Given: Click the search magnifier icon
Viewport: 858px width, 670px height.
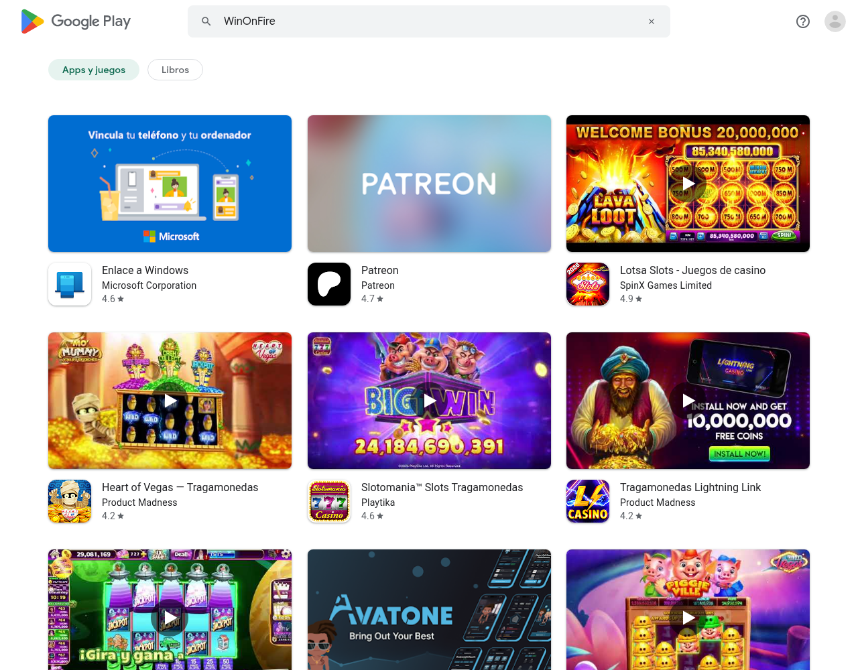Looking at the screenshot, I should (x=206, y=21).
